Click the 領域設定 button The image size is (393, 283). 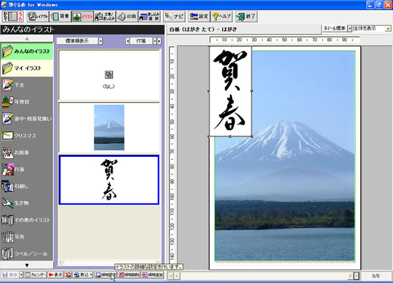[105, 275]
